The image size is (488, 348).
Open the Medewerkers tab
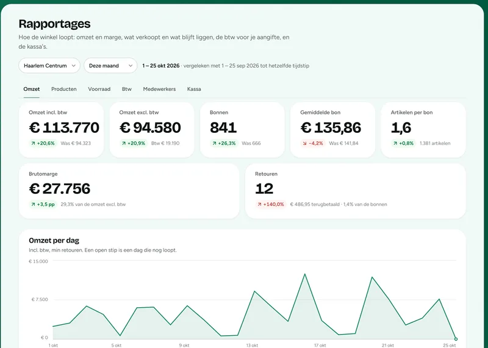[159, 89]
